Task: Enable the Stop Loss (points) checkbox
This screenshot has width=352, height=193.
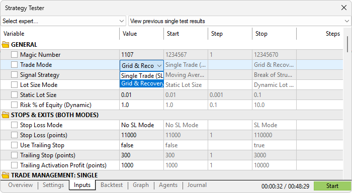Action: pos(14,135)
